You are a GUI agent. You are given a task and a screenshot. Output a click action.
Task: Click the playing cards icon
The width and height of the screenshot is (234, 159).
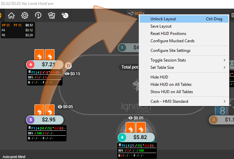pyautogui.click(x=51, y=15)
